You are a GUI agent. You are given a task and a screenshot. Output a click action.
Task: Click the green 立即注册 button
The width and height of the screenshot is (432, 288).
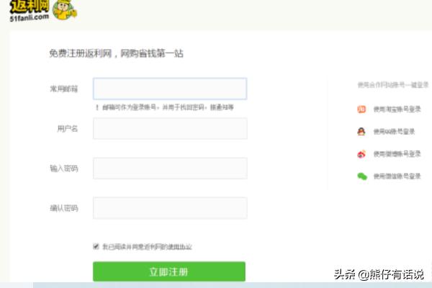pyautogui.click(x=169, y=271)
